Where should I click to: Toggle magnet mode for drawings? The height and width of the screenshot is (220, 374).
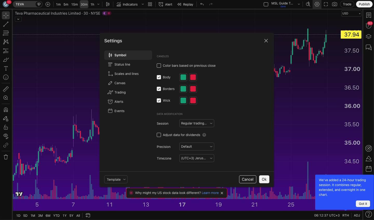point(6,110)
